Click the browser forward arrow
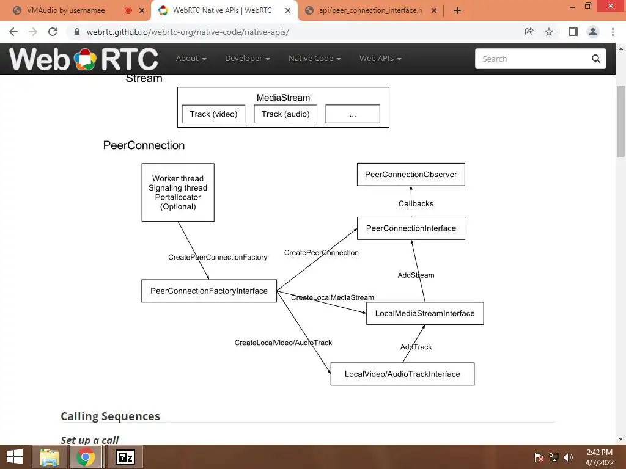The width and height of the screenshot is (626, 469). click(33, 32)
